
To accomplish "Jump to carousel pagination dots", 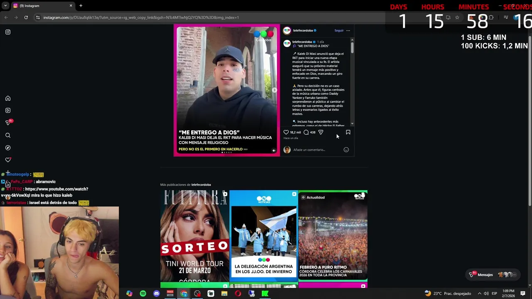I will 227,152.
